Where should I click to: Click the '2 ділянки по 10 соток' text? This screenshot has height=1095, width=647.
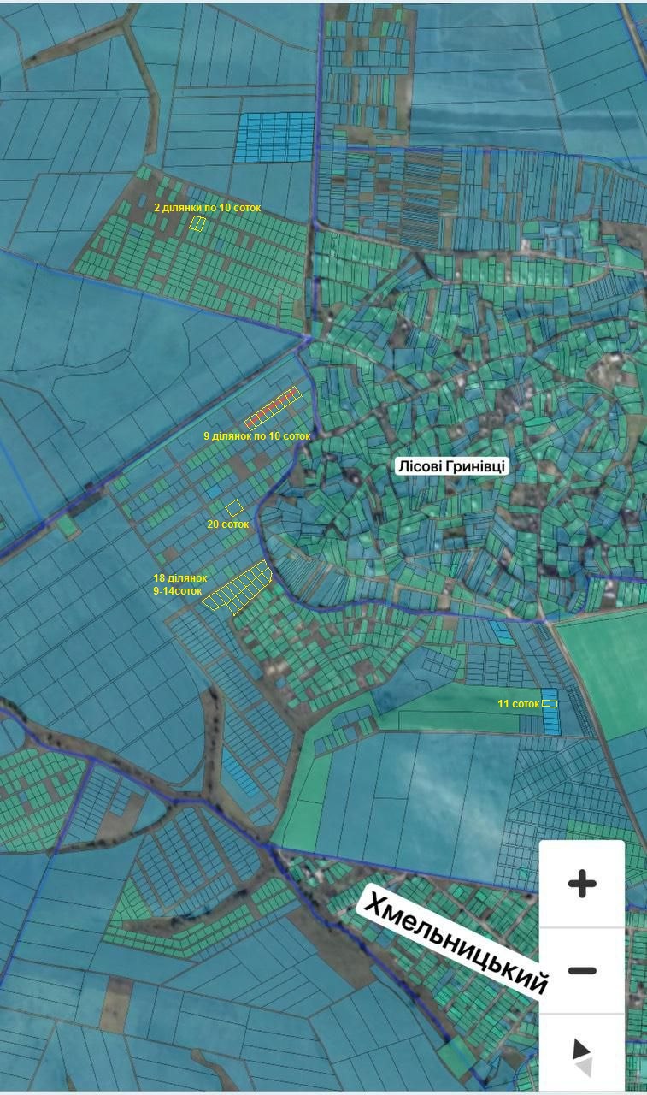[x=207, y=208]
